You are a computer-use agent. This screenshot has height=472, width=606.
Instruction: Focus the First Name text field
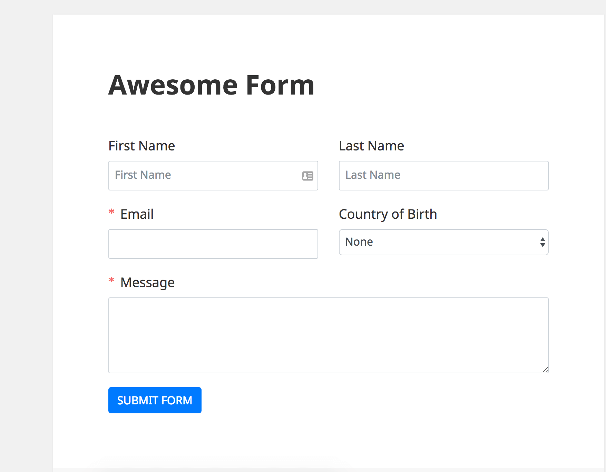(x=207, y=176)
